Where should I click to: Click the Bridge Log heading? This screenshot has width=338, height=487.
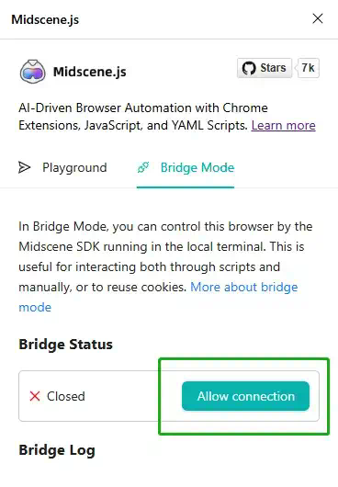(x=57, y=450)
